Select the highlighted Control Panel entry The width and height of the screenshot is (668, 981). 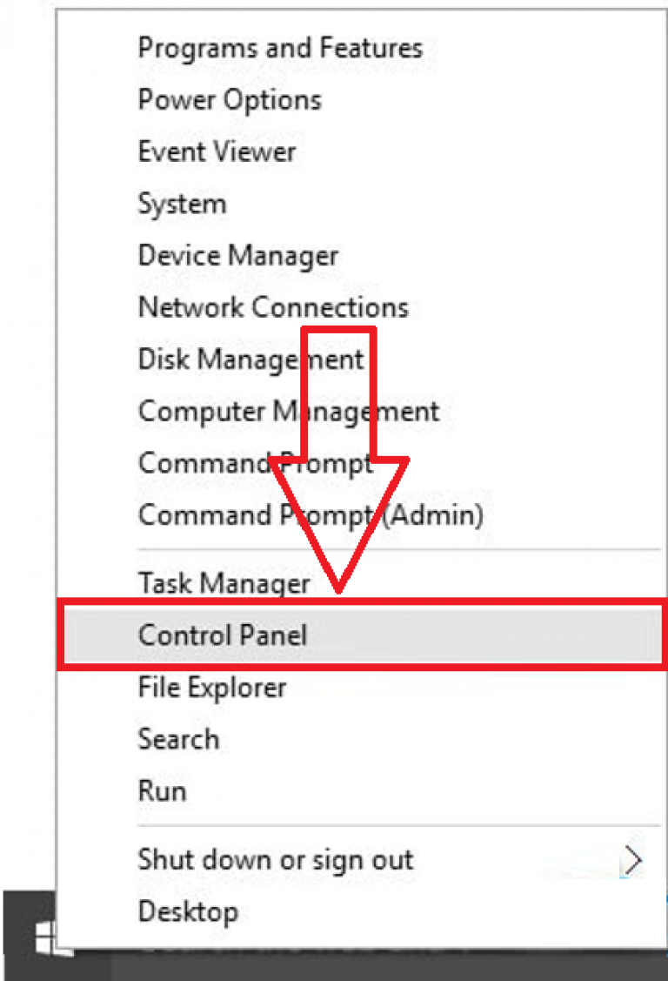click(223, 635)
